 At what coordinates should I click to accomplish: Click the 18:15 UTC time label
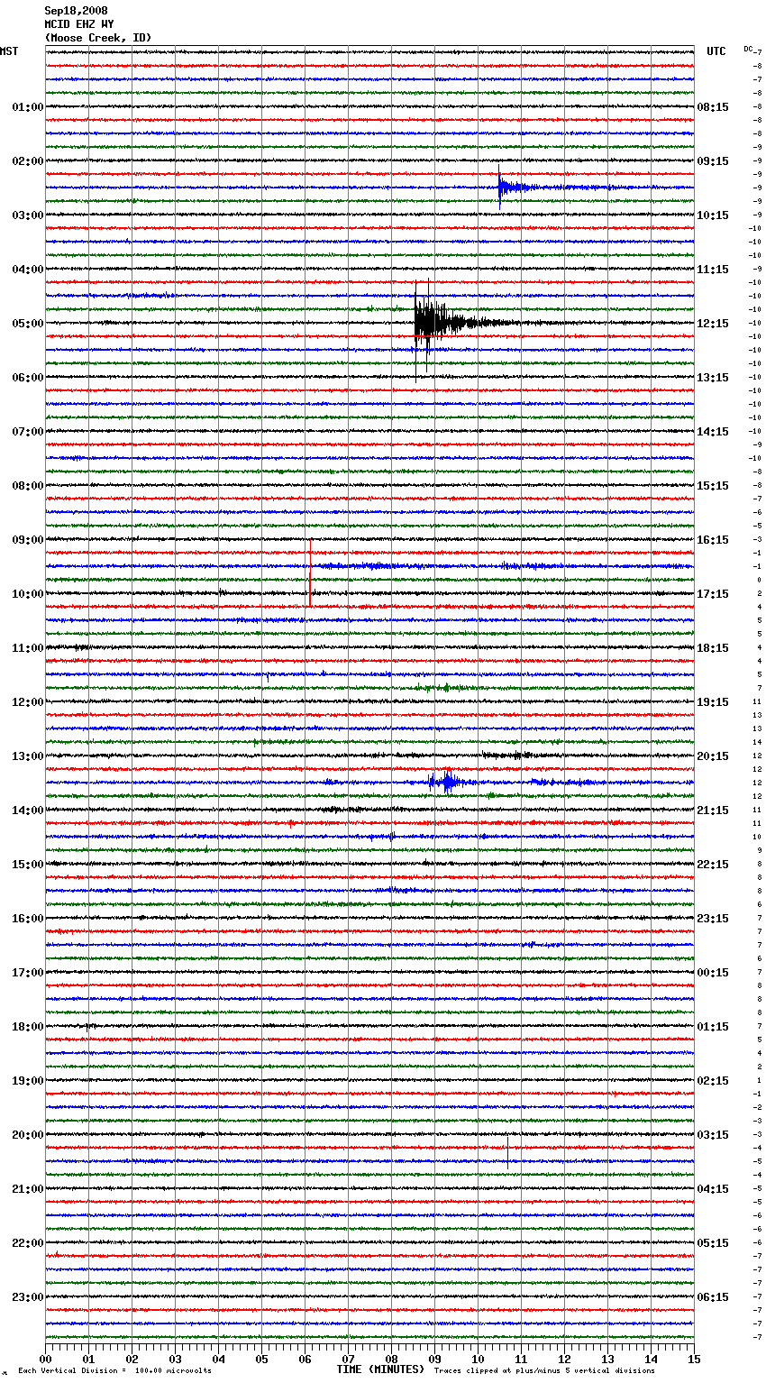click(713, 648)
